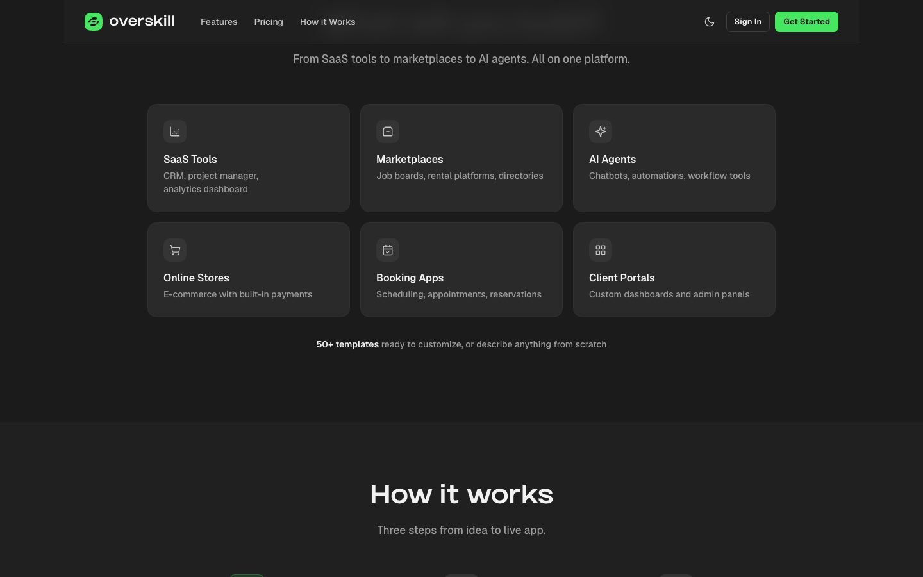Select the Client Portals card title

tap(622, 278)
